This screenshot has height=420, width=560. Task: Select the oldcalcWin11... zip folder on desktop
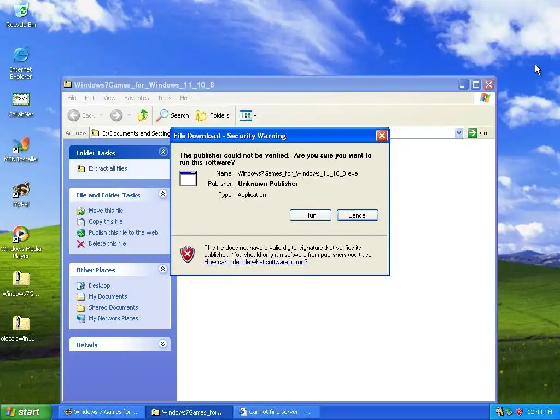21,329
